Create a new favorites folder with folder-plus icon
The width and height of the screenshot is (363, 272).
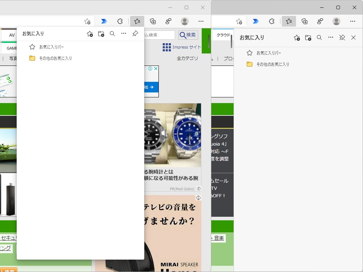pos(101,34)
